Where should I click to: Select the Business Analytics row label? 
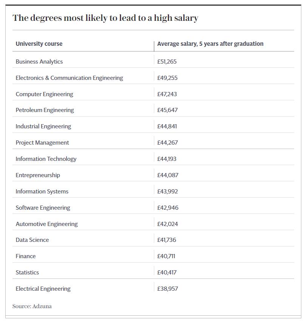pyautogui.click(x=39, y=61)
